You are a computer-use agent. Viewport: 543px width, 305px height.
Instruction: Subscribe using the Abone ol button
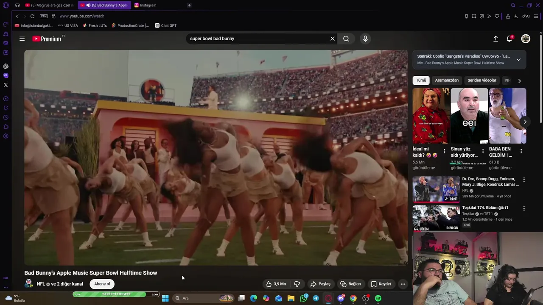[x=102, y=284]
